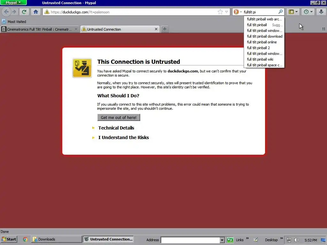The height and width of the screenshot is (245, 327).
Task: Open a new tab with the plus button
Action: pos(165,29)
